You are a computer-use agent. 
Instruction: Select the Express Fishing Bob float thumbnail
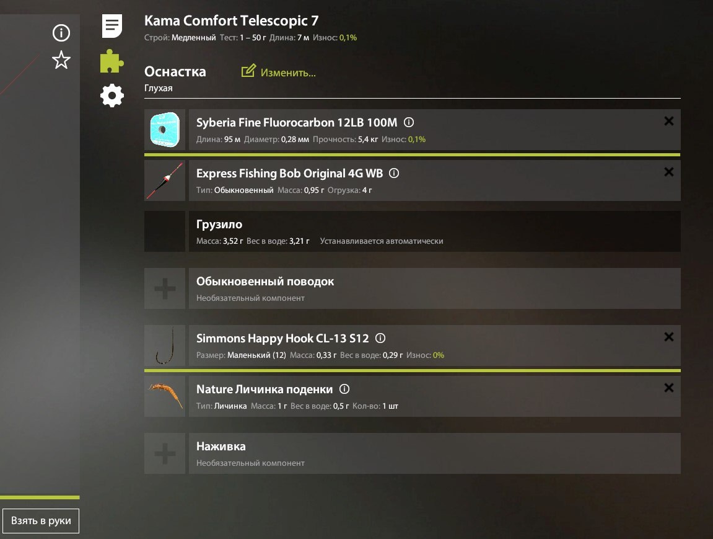point(165,180)
